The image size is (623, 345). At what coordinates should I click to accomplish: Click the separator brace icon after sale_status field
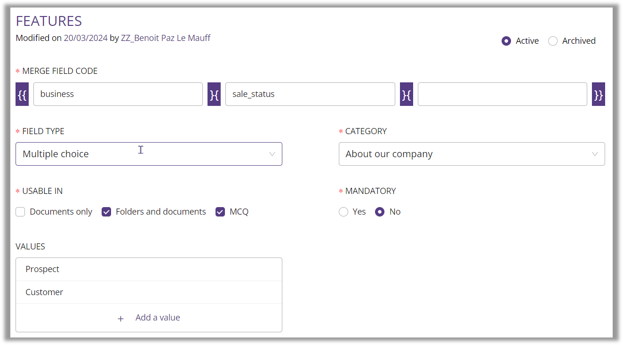tap(407, 95)
